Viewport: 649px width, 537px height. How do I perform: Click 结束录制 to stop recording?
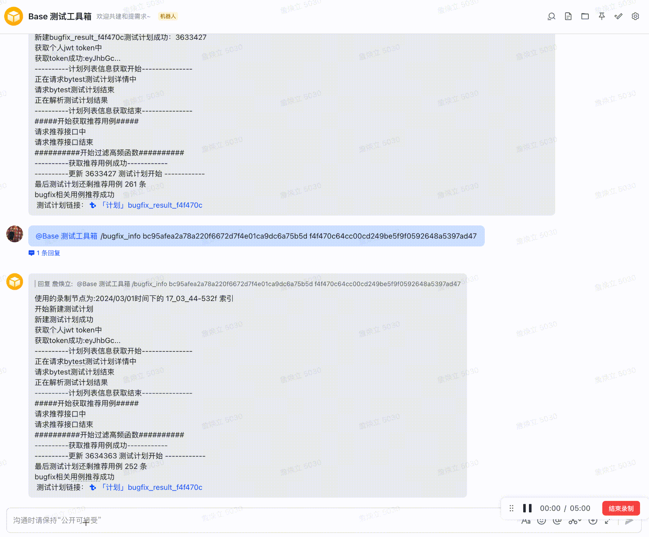coord(621,508)
